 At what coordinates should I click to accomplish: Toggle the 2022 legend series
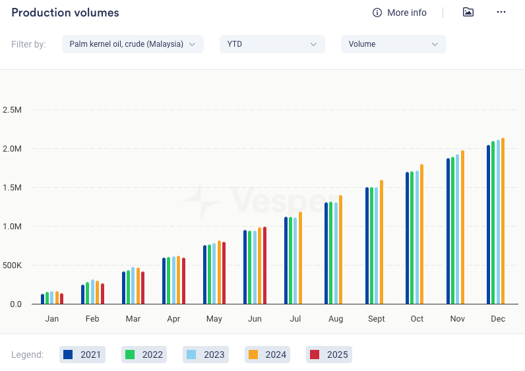pyautogui.click(x=143, y=355)
